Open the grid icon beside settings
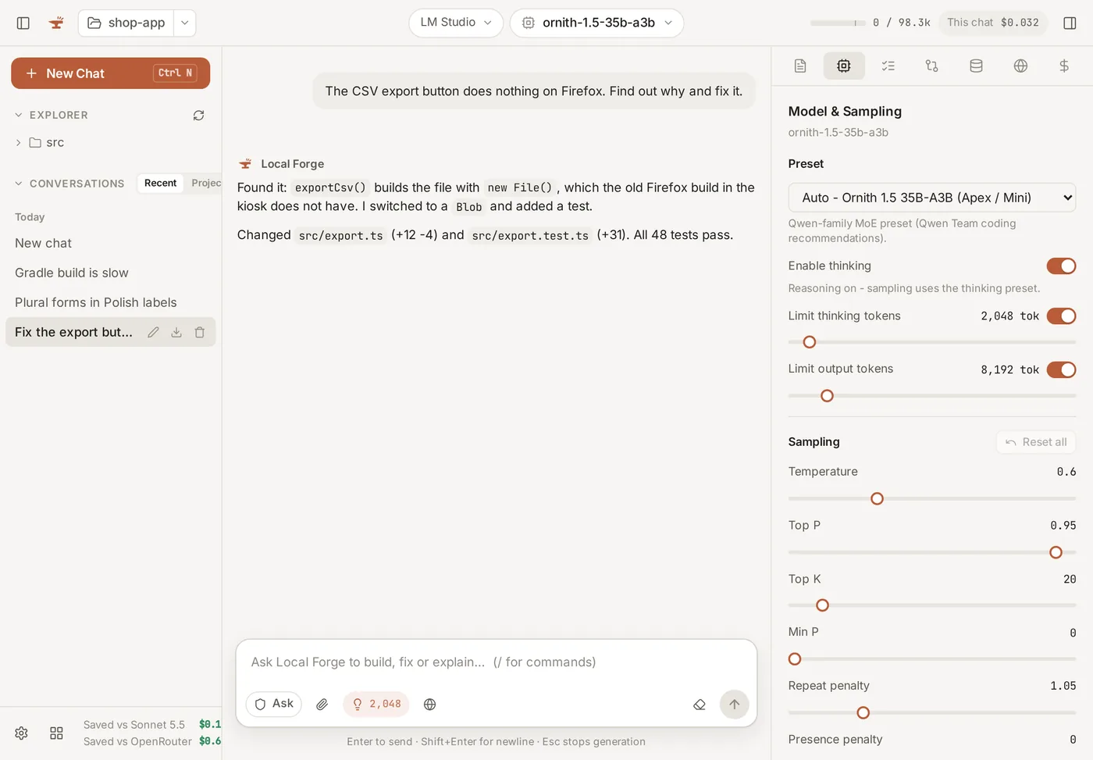This screenshot has width=1093, height=760. (56, 733)
